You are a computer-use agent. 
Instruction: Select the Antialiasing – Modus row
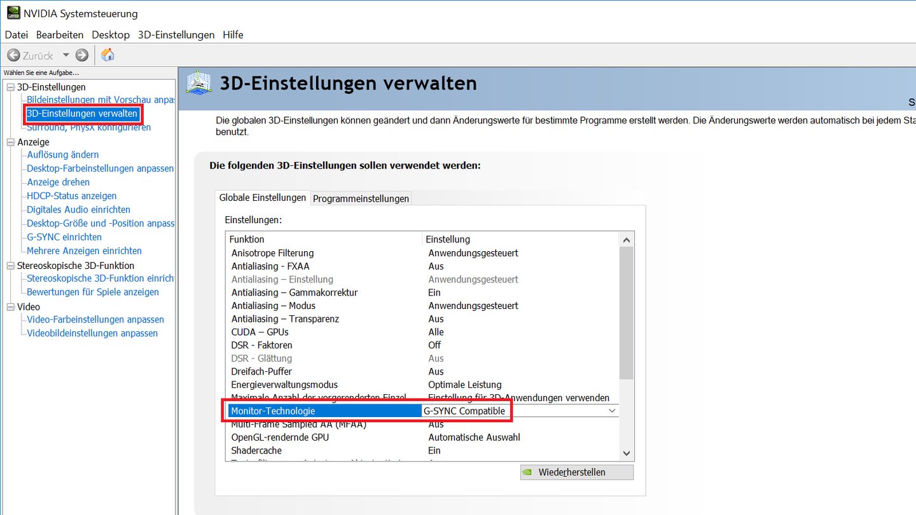pyautogui.click(x=422, y=306)
